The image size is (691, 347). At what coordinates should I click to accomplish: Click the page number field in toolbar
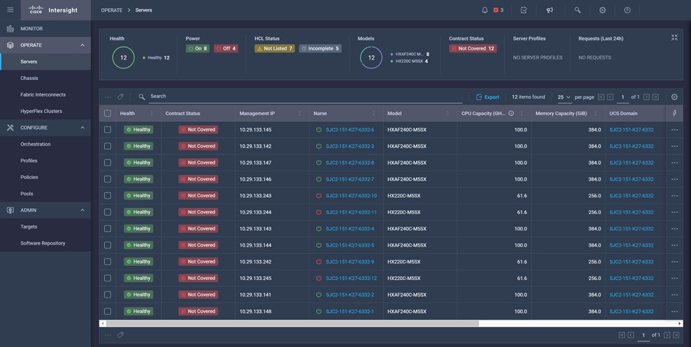622,97
